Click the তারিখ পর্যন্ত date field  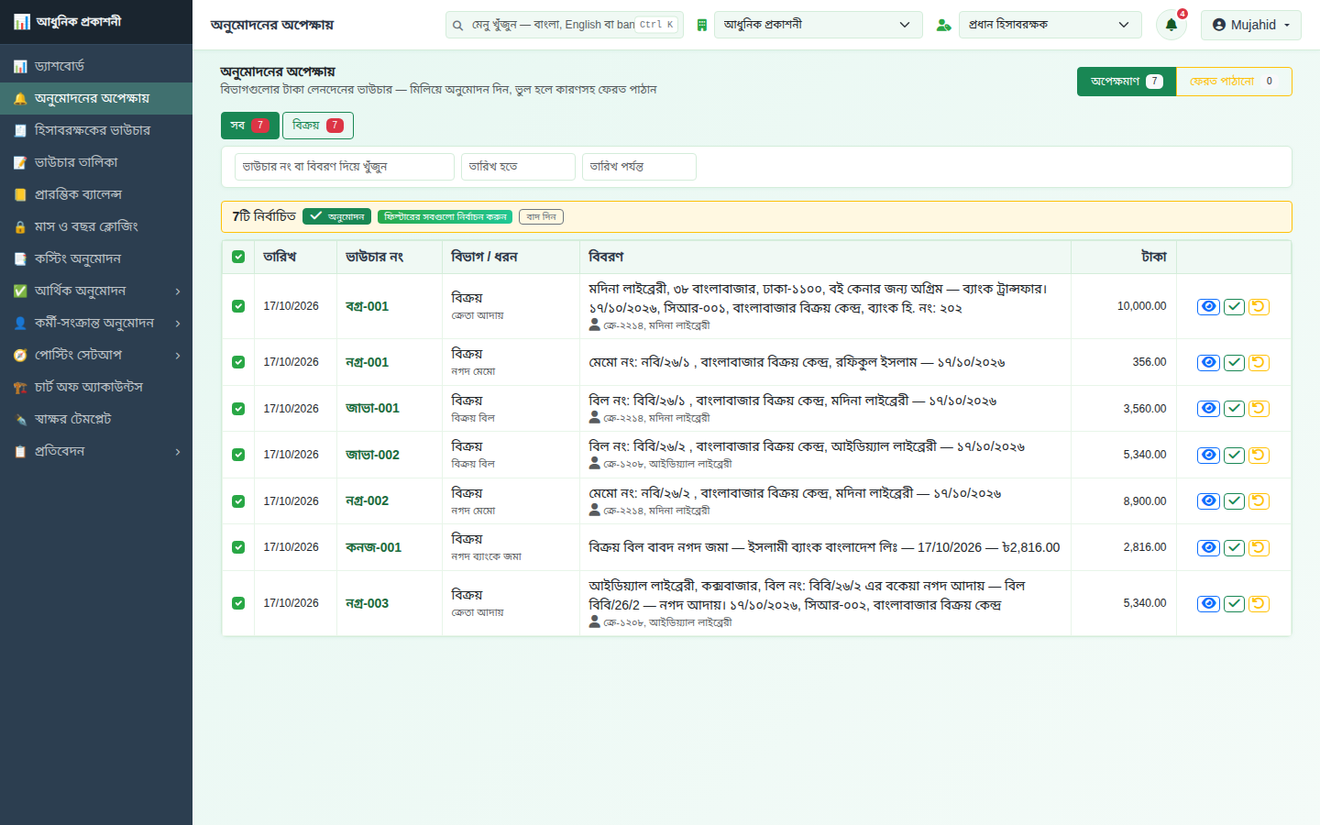(x=639, y=167)
